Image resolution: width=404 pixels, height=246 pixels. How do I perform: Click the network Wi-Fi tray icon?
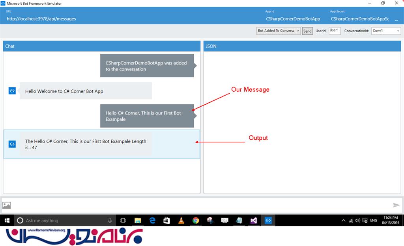point(351,220)
